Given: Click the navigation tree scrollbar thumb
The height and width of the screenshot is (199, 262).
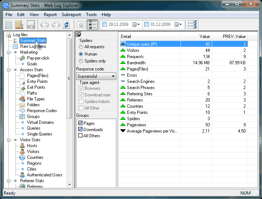Looking at the screenshot, I should (x=70, y=79).
